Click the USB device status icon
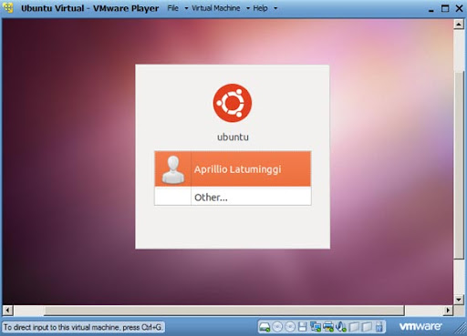The width and height of the screenshot is (467, 336). tap(379, 327)
